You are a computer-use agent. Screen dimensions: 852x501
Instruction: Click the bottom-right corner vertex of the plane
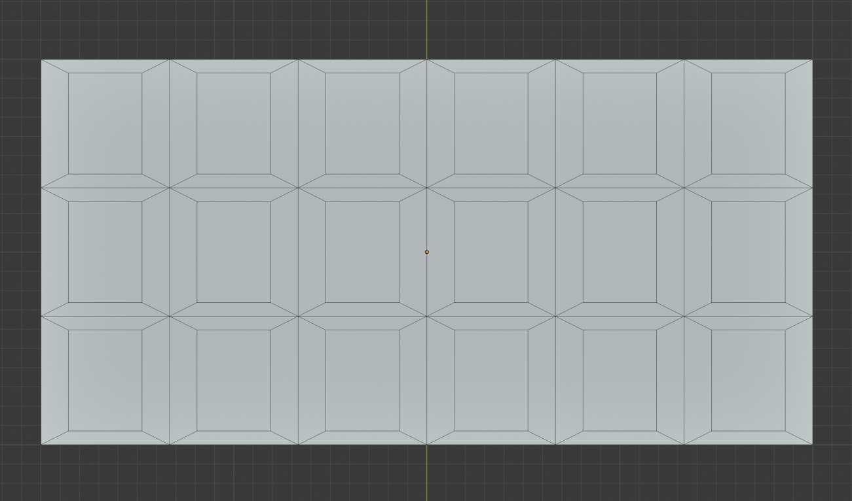click(811, 443)
